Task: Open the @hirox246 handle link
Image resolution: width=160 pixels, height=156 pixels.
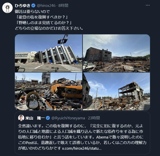Action: [46, 5]
